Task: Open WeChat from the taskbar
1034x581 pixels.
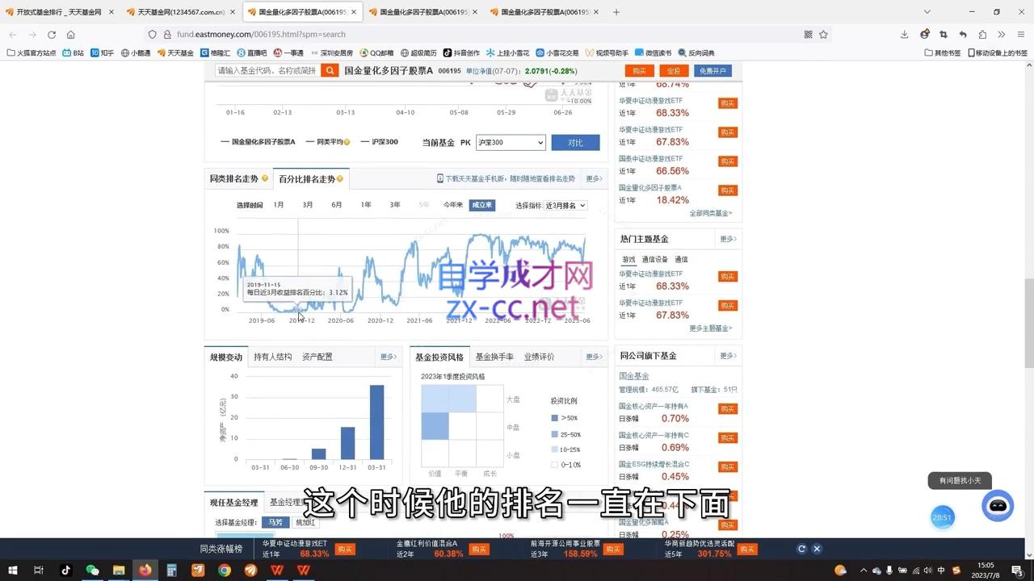Action: click(92, 570)
